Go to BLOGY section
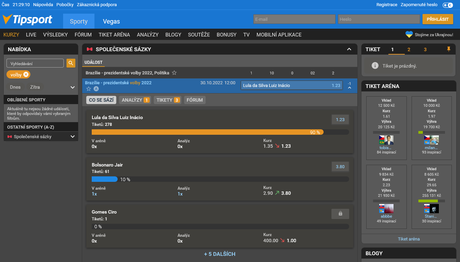 (x=173, y=34)
